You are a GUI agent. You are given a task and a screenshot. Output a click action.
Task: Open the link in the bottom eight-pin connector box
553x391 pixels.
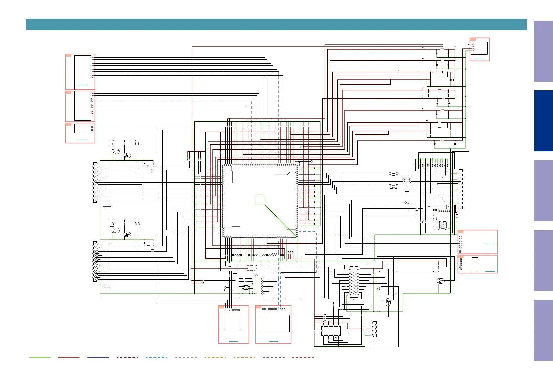point(233,342)
